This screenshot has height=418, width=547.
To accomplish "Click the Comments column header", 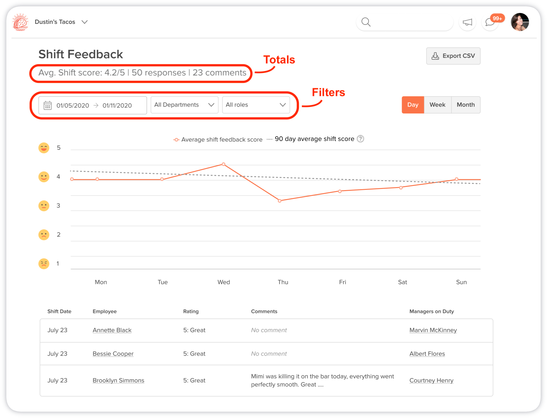I will (x=264, y=311).
